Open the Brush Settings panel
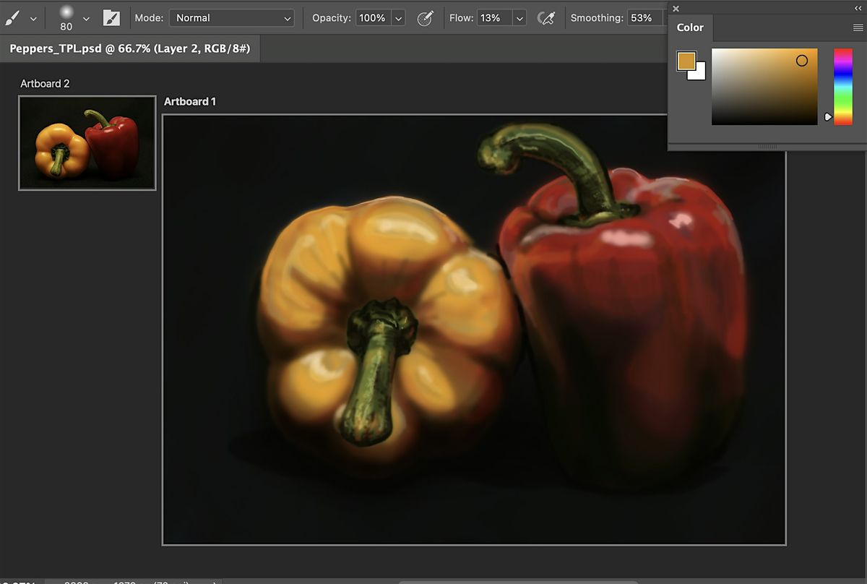The height and width of the screenshot is (584, 867). pos(110,17)
